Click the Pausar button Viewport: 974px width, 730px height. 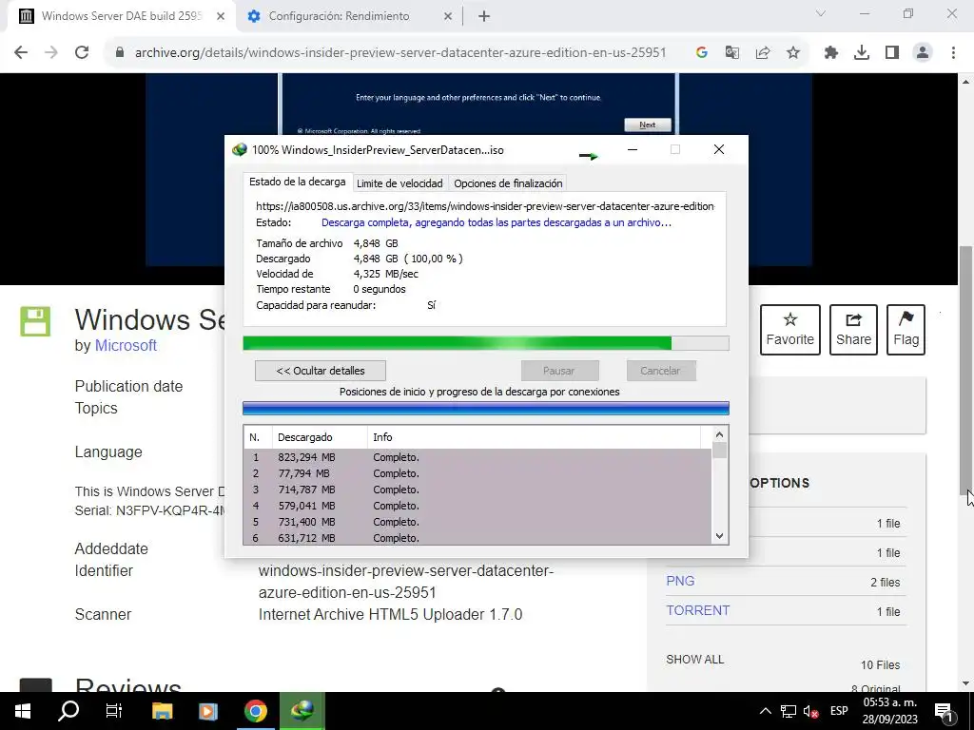tap(559, 371)
